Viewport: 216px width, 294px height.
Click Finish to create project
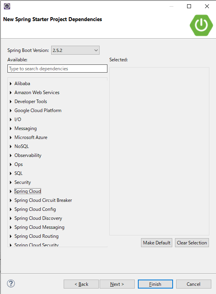coord(155,284)
